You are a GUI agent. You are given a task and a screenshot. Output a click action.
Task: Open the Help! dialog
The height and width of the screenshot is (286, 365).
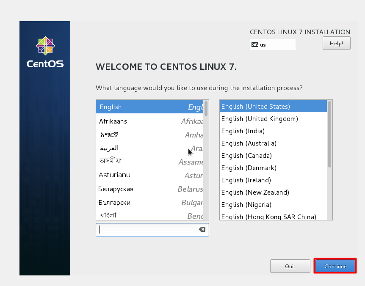tap(336, 43)
